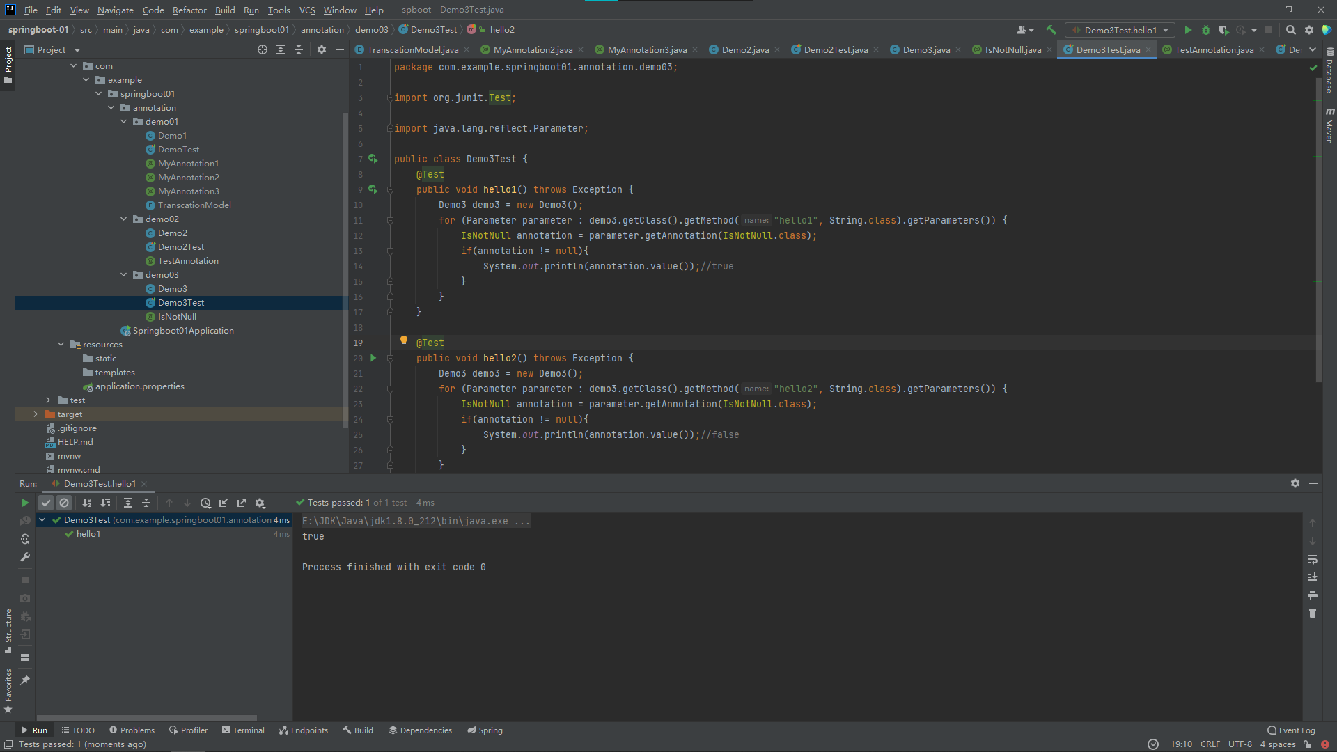Toggle Pin Tab in Run panel
1337x752 pixels.
[x=25, y=680]
